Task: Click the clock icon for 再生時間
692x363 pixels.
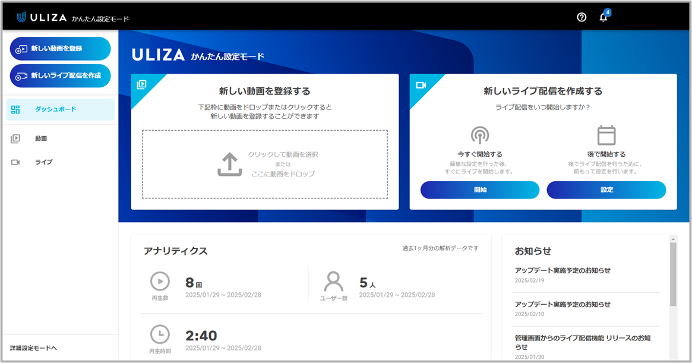Action: pyautogui.click(x=160, y=334)
